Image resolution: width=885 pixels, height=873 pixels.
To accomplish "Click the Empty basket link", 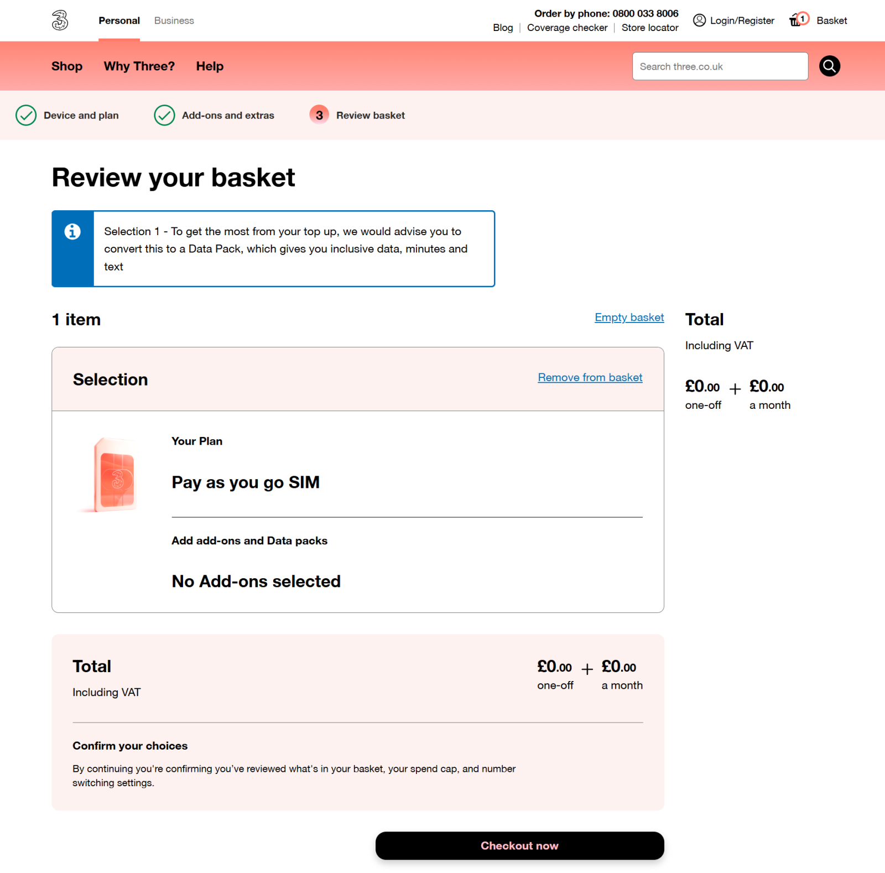I will (629, 318).
